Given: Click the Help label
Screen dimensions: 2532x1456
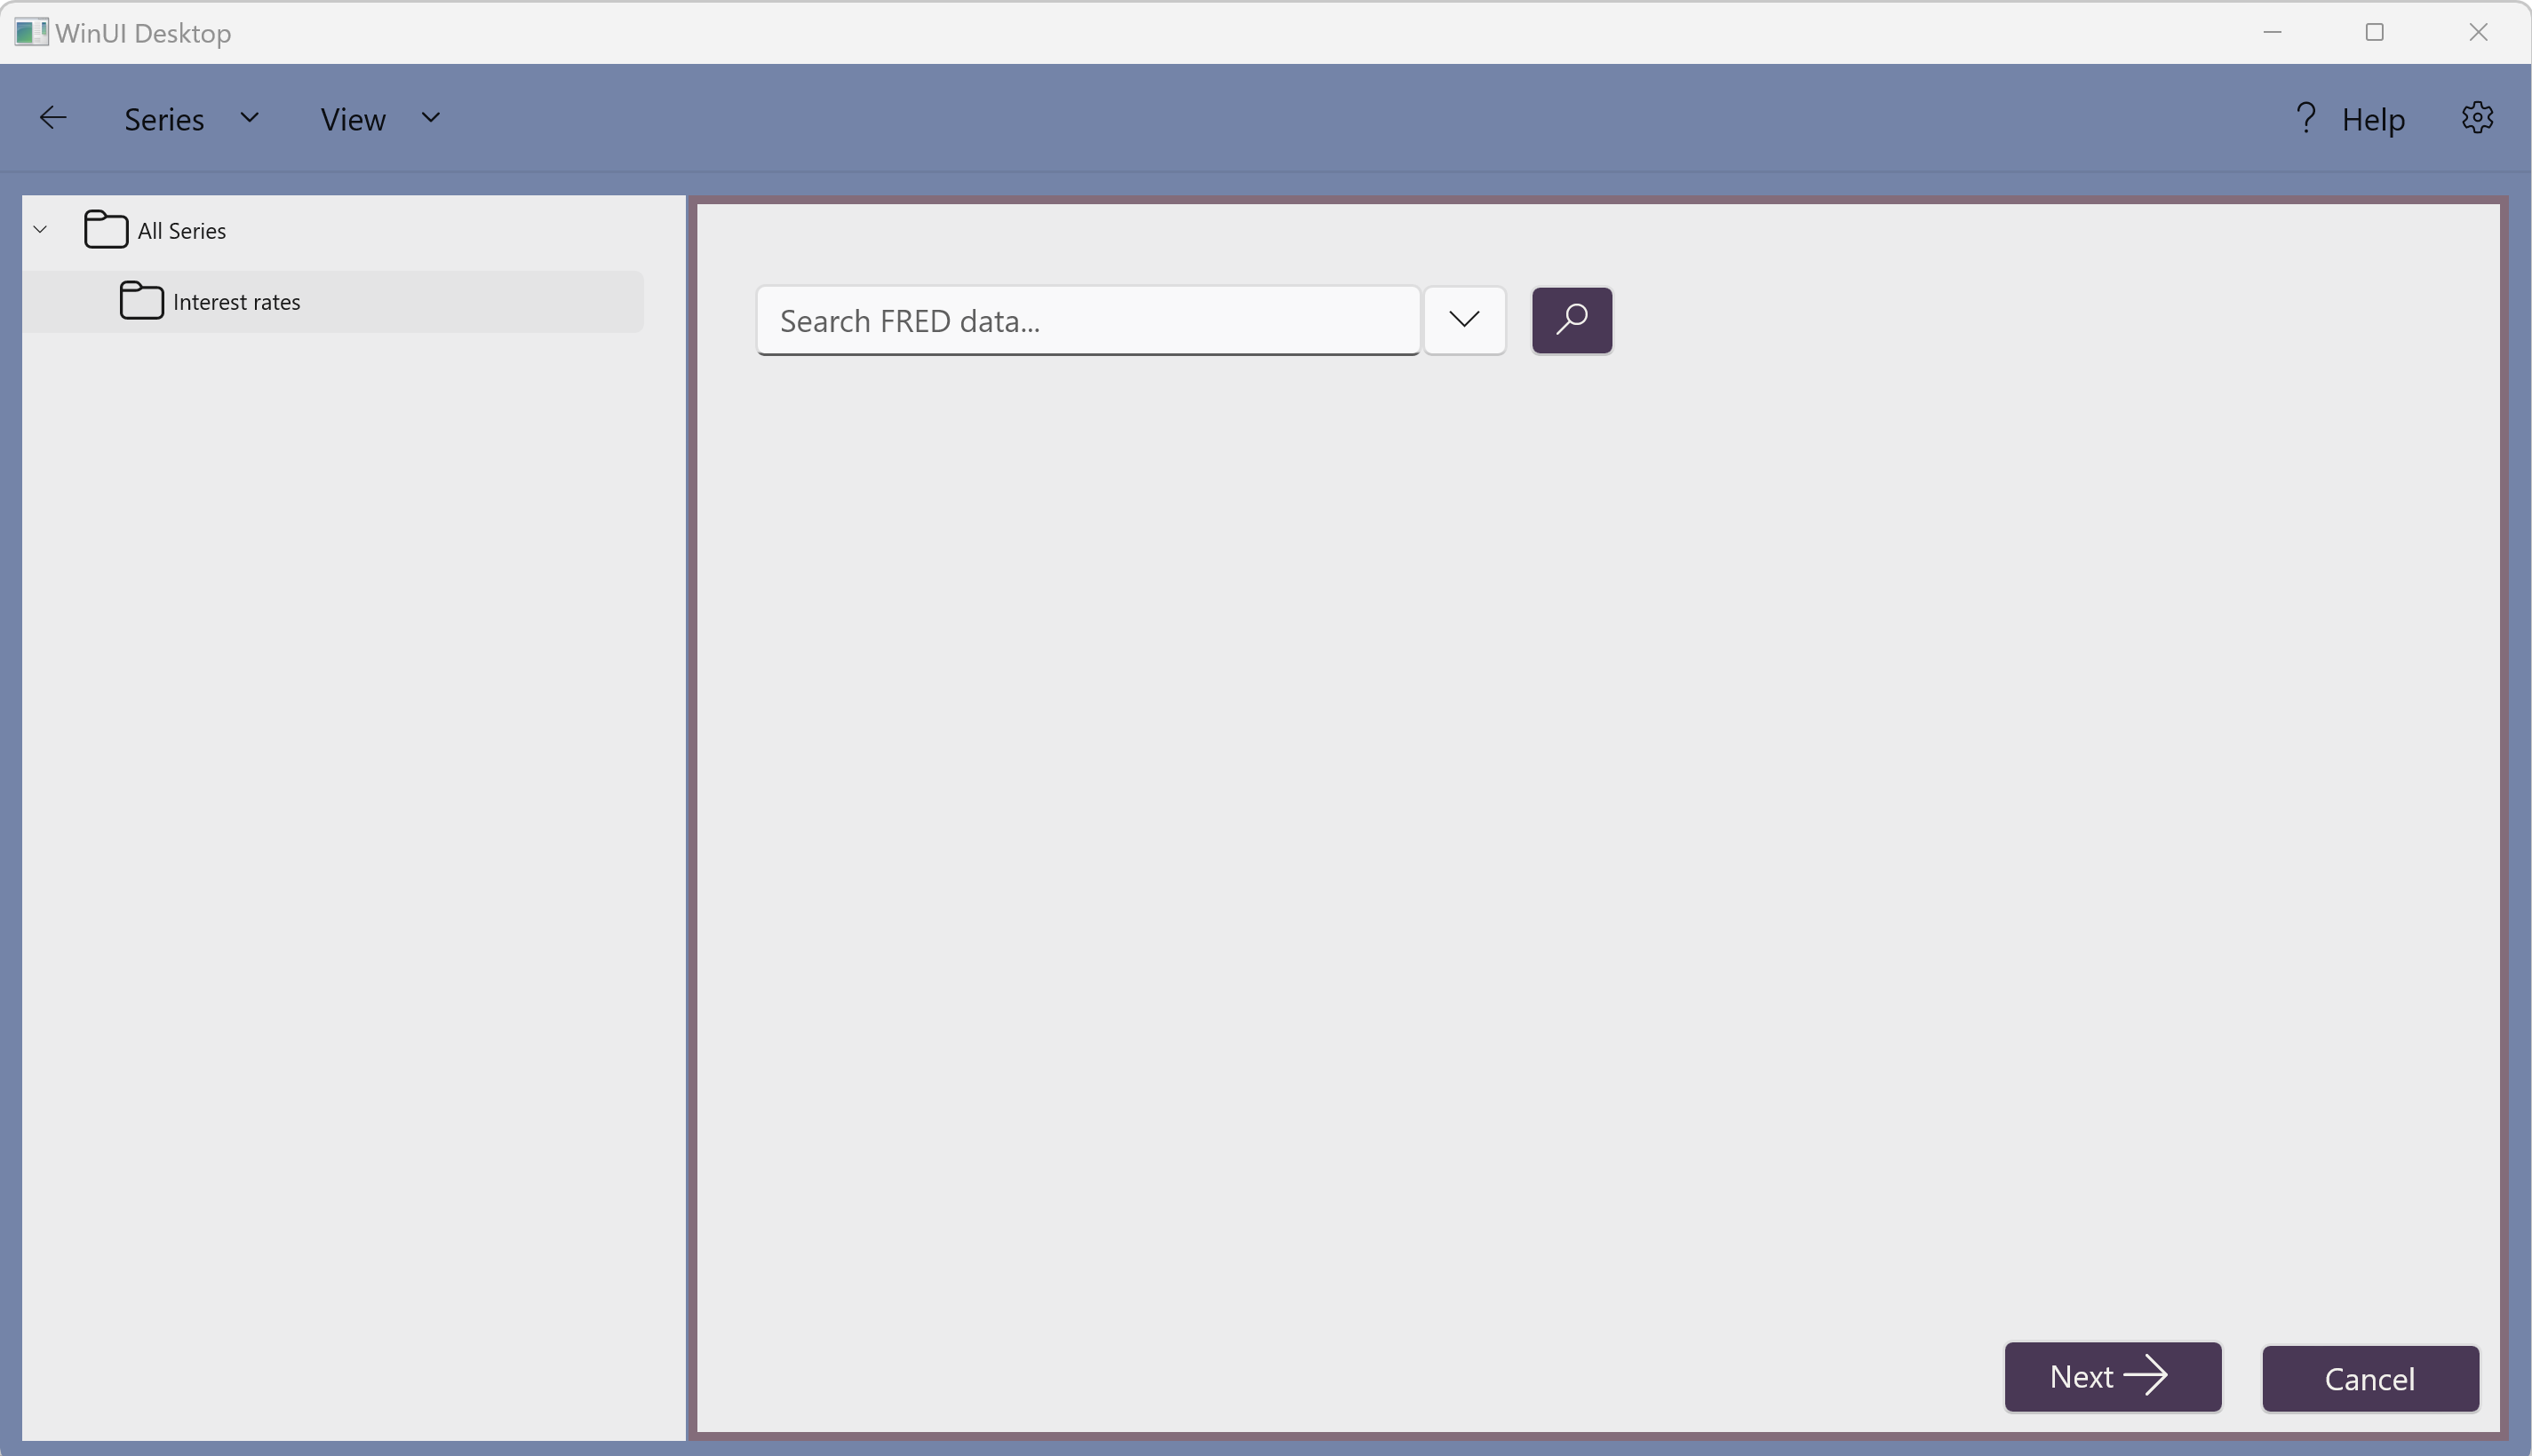Looking at the screenshot, I should pyautogui.click(x=2373, y=120).
